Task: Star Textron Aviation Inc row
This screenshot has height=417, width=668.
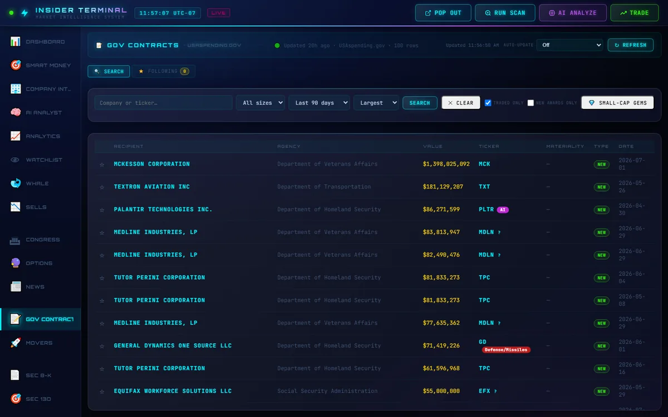Action: tap(102, 187)
